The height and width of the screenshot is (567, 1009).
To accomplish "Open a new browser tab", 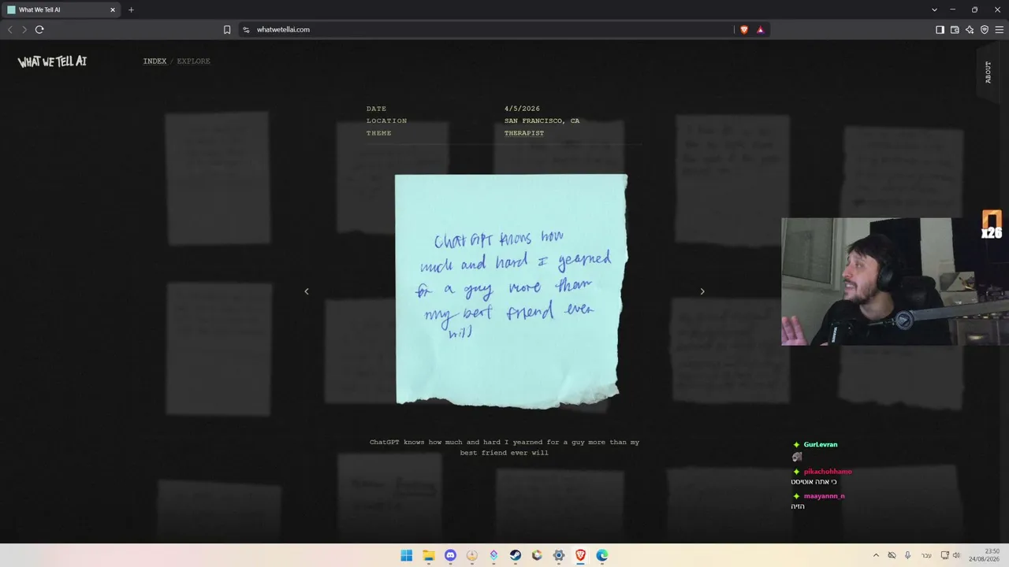I will pos(131,10).
